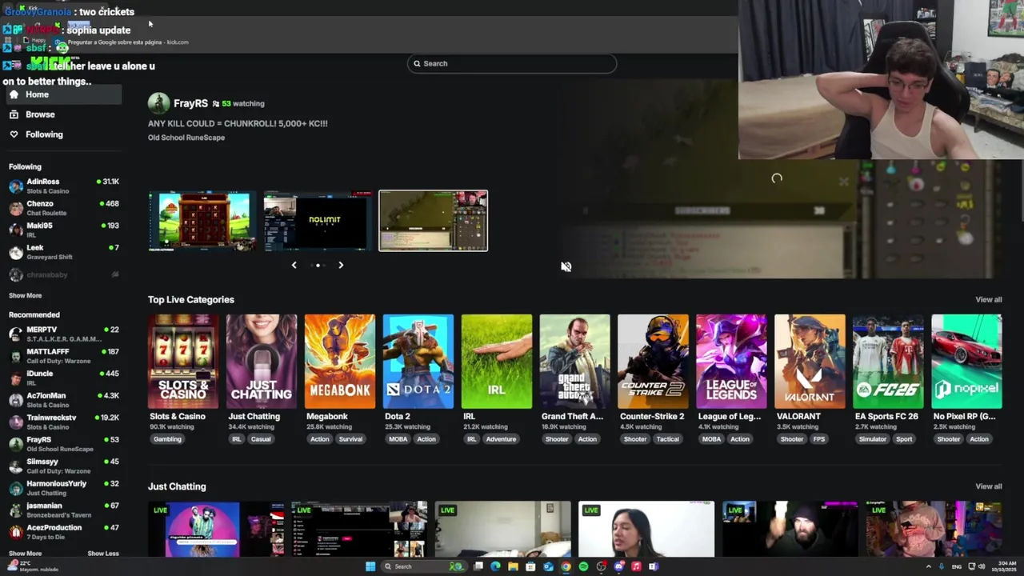1024x576 pixels.
Task: Open VALORANT category card
Action: click(810, 362)
